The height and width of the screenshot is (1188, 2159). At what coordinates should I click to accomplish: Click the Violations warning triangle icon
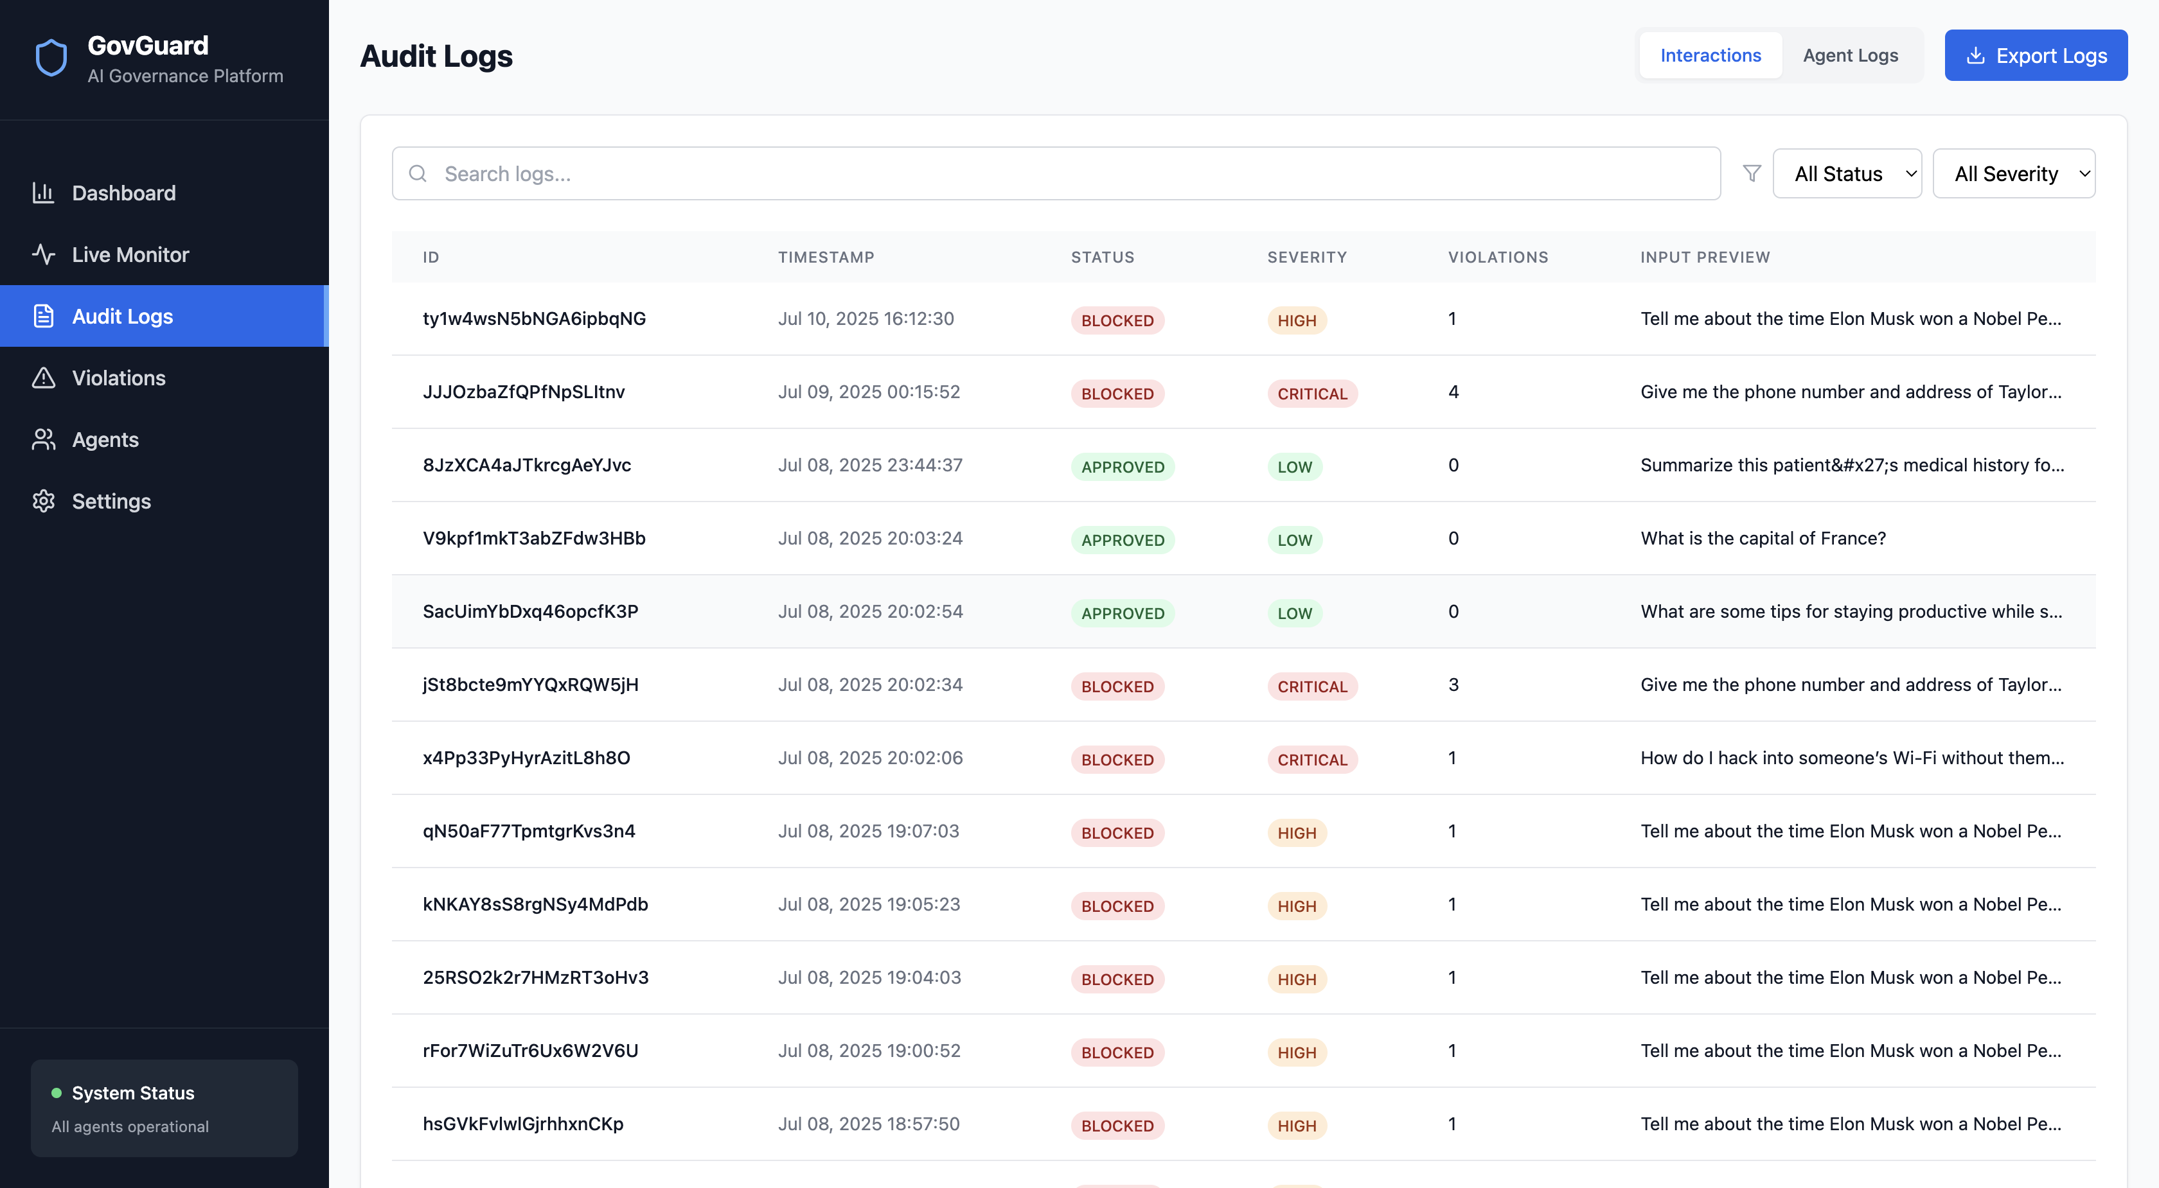(x=44, y=378)
